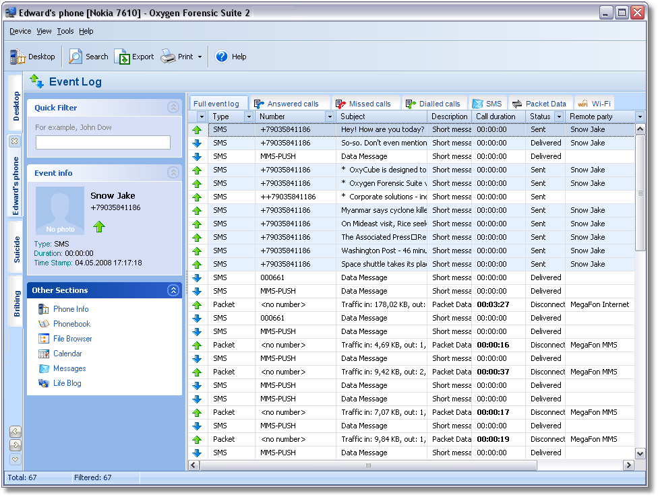Open the Calendar section
This screenshot has height=497, width=658.
67,354
